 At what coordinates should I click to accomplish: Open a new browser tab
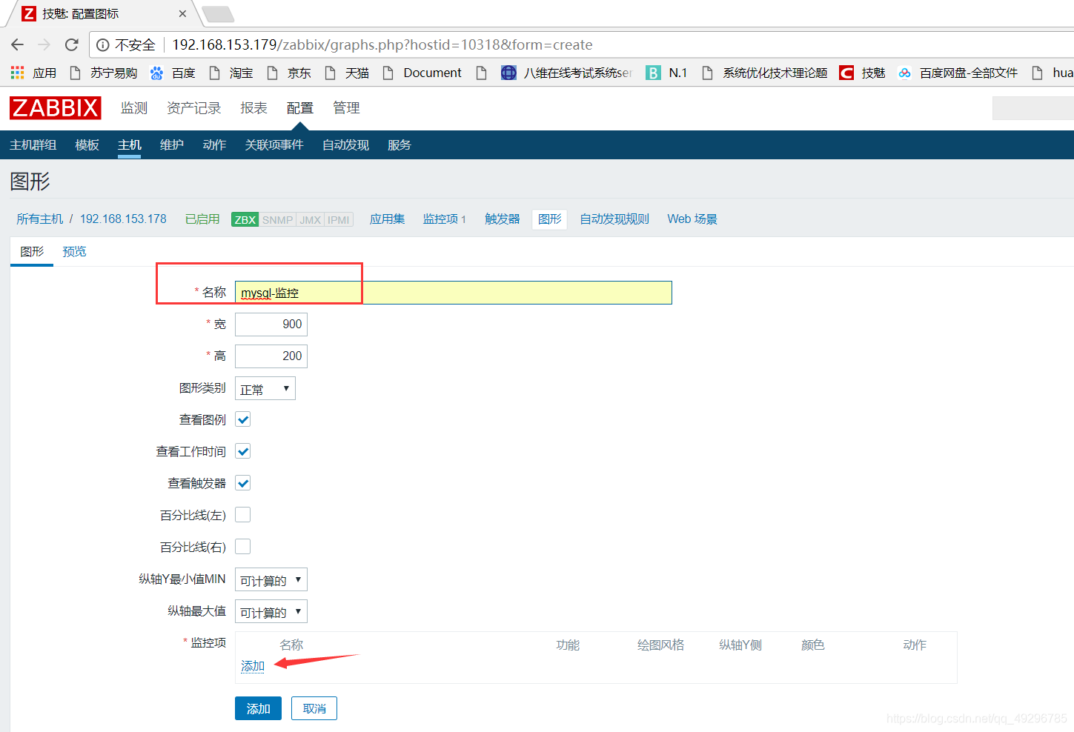[x=218, y=14]
